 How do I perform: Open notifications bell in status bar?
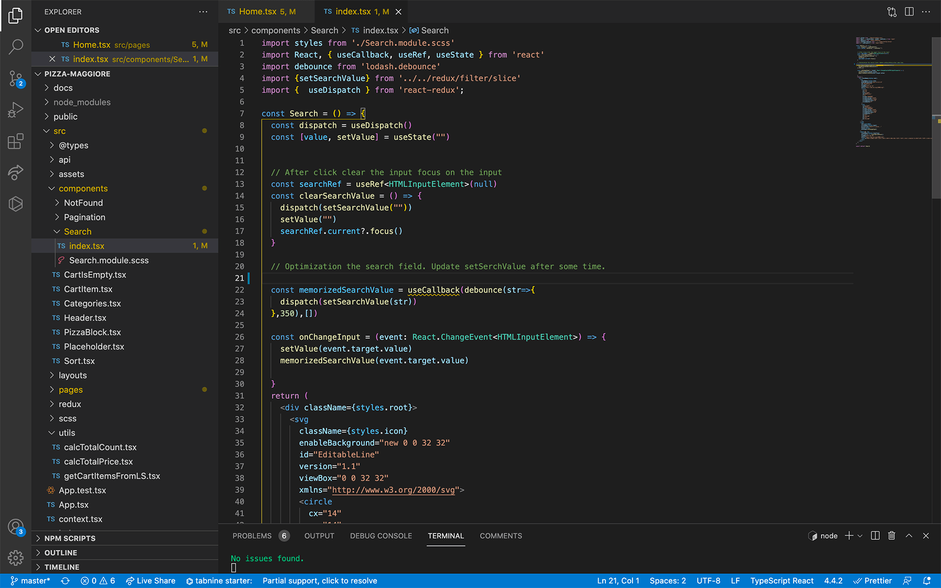coord(927,581)
